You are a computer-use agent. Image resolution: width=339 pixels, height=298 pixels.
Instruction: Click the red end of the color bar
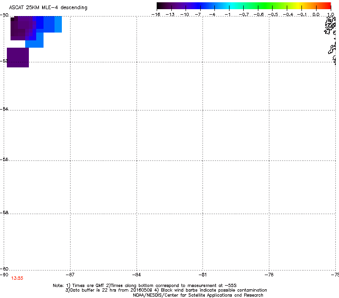point(327,6)
